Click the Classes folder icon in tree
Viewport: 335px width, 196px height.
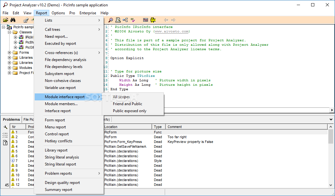click(15, 32)
